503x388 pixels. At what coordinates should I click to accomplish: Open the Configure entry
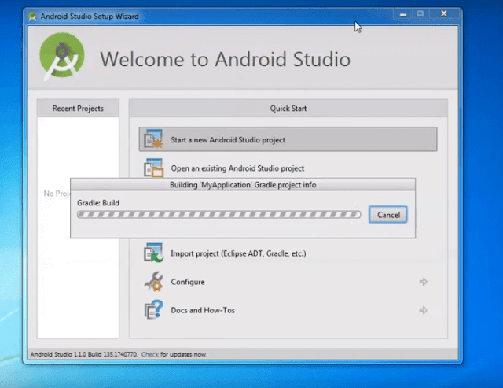pos(188,282)
